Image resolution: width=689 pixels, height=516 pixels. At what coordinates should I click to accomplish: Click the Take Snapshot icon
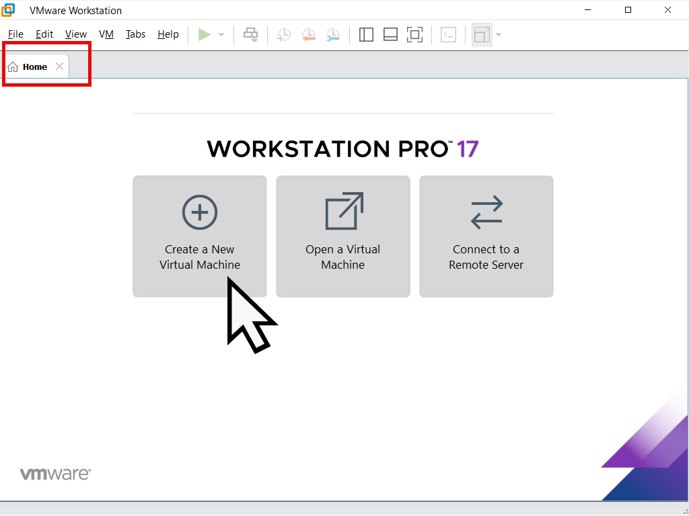283,34
